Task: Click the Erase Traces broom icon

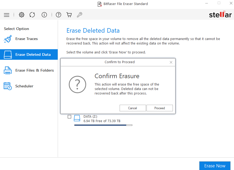Action: coord(8,39)
